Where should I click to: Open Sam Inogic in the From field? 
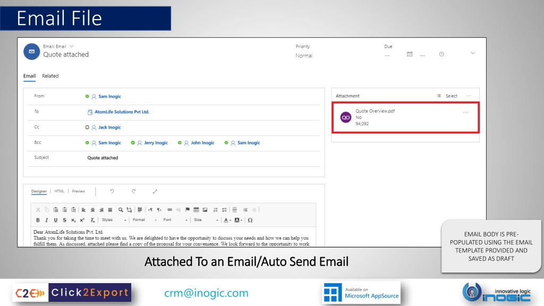109,97
